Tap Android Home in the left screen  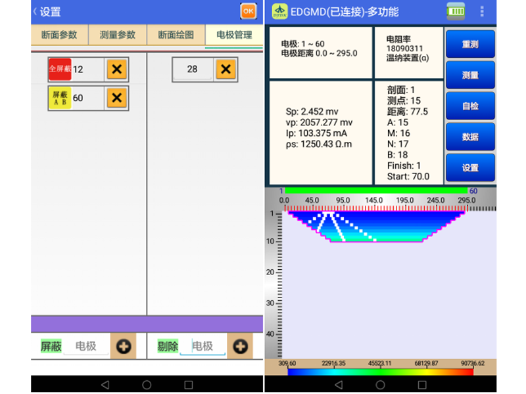coord(147,385)
